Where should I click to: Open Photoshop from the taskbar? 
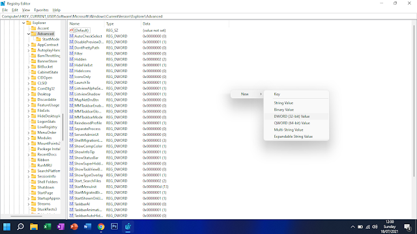115,227
